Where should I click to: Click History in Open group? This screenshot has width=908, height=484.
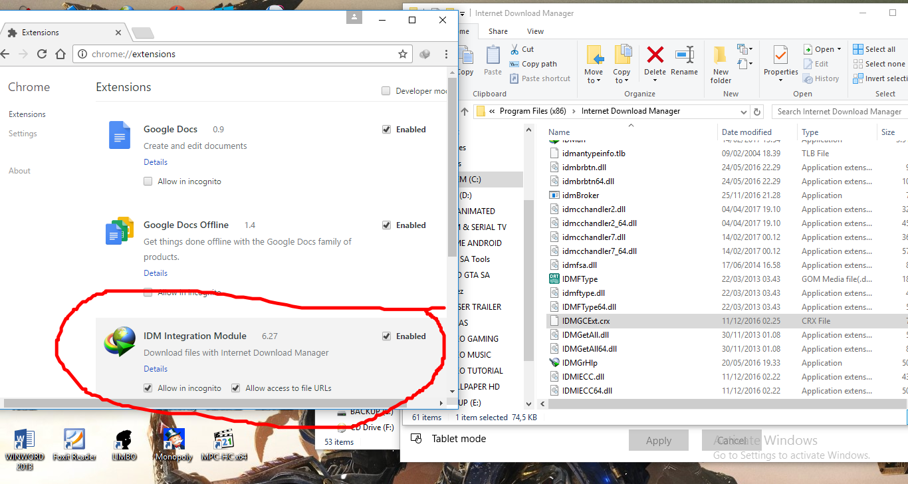click(821, 78)
